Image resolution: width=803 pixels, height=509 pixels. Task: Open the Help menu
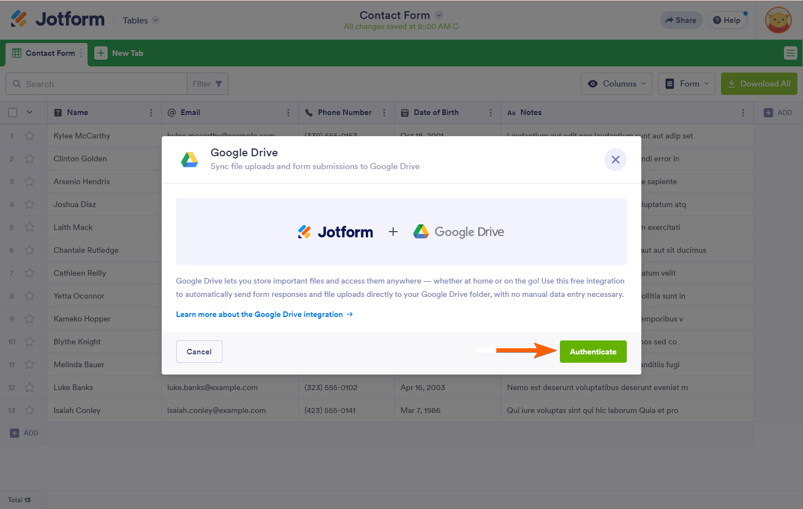coord(727,20)
